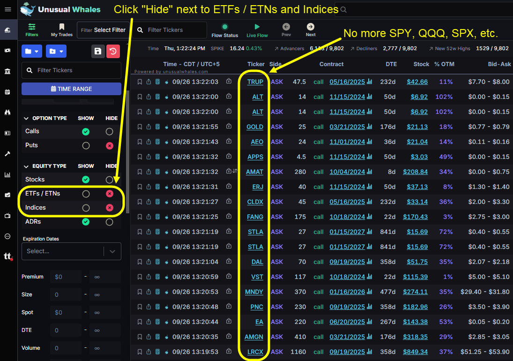
Task: Click the Flow Status indicator
Action: [x=225, y=30]
